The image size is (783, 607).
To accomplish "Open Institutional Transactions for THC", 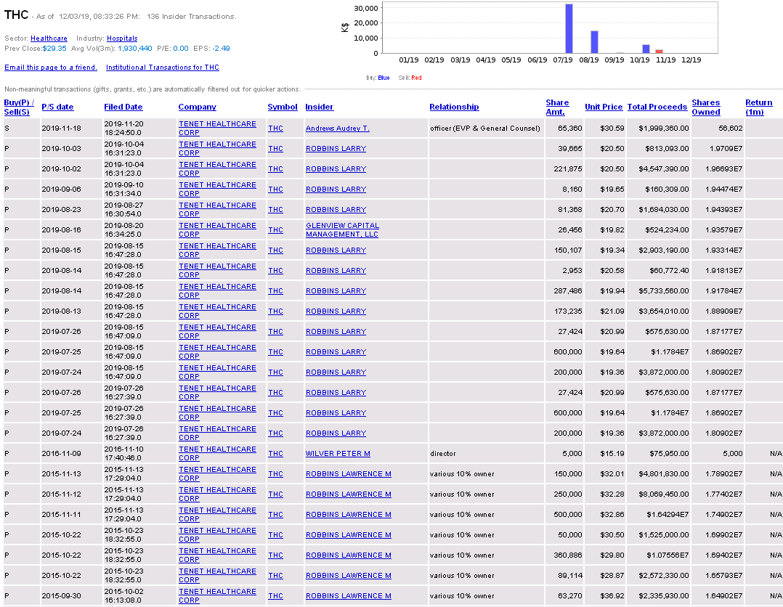I will (162, 68).
